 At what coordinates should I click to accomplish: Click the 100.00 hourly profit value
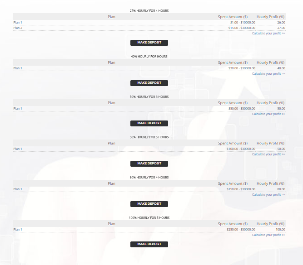pos(280,229)
